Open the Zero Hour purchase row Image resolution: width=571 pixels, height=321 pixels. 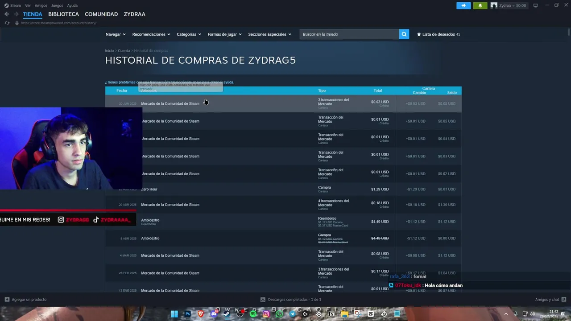coord(283,189)
